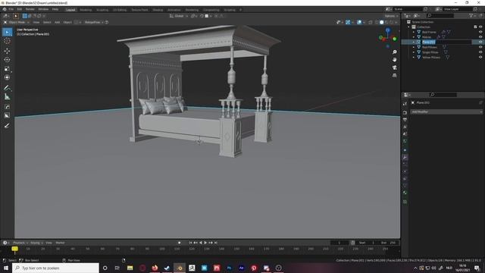Open the File menu
Viewport: 485px width, 273px height.
[11, 10]
